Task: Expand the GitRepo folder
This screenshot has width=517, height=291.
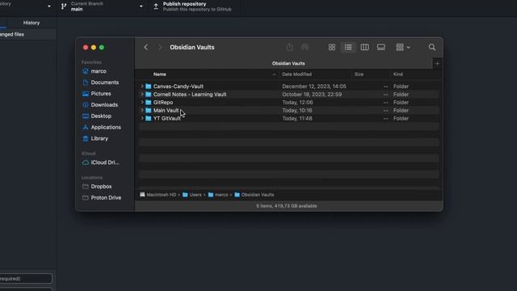Action: [142, 103]
